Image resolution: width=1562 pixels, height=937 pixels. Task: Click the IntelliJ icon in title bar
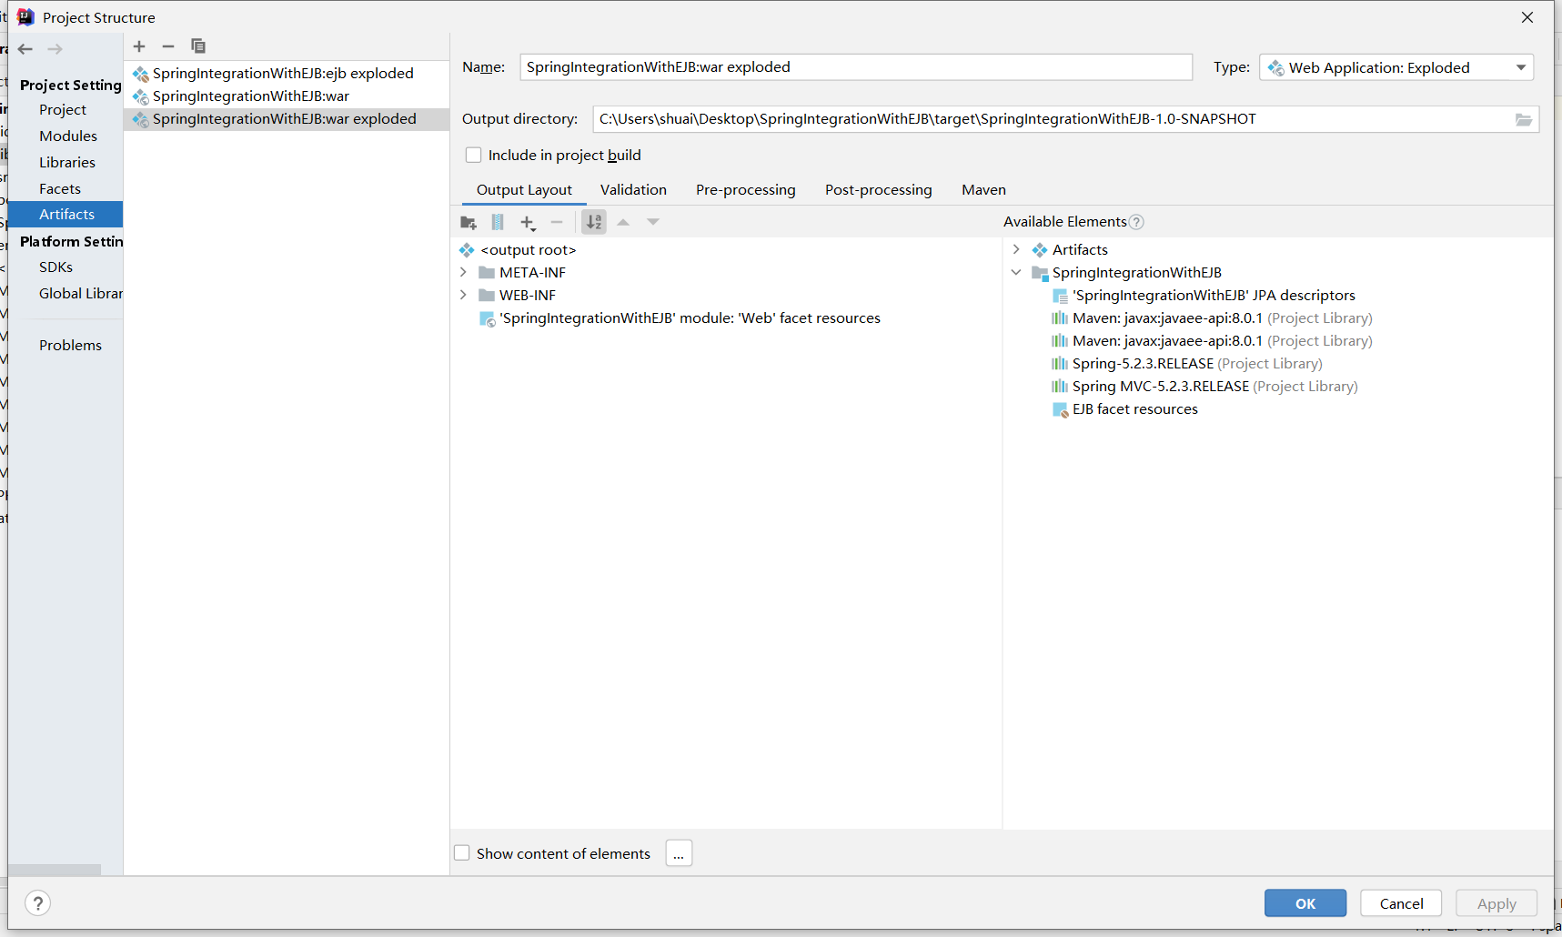25,17
